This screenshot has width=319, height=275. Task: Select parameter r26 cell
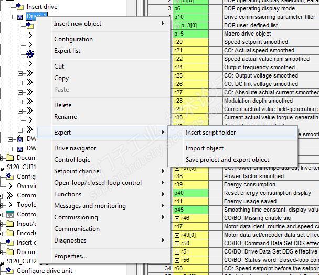[x=190, y=84]
